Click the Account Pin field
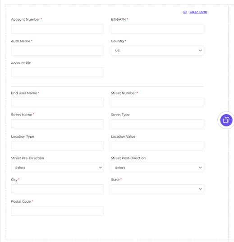 [57, 72]
